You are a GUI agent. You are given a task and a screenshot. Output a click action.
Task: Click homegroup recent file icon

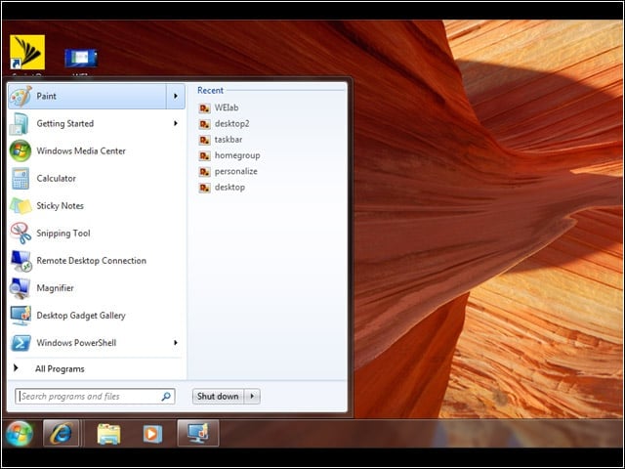[204, 156]
